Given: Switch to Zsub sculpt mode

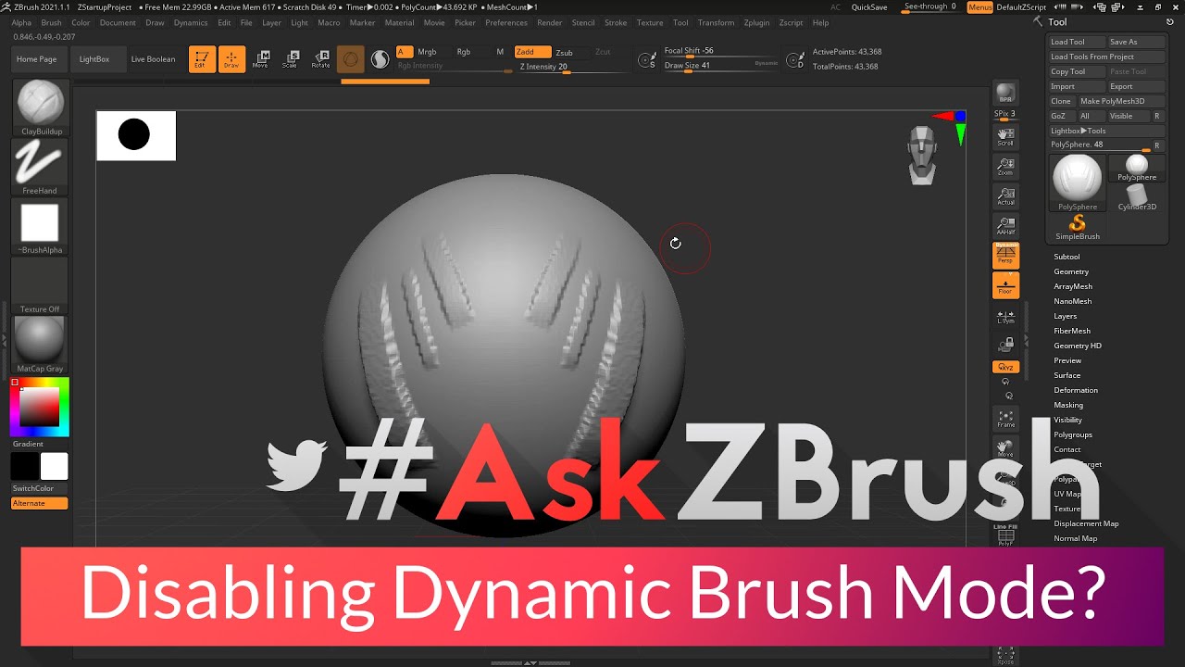Looking at the screenshot, I should (x=564, y=52).
